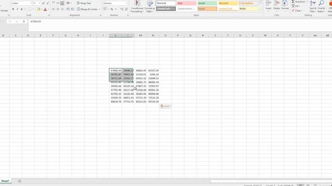Click the Decrease Indent icon
Viewport: 332px width, 186px height.
click(x=68, y=9)
